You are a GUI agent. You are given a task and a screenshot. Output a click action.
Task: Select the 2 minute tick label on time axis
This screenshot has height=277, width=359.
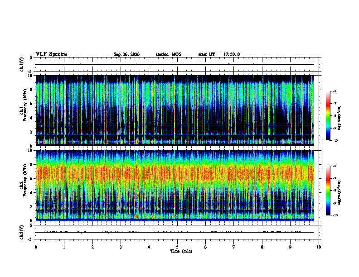click(x=92, y=247)
